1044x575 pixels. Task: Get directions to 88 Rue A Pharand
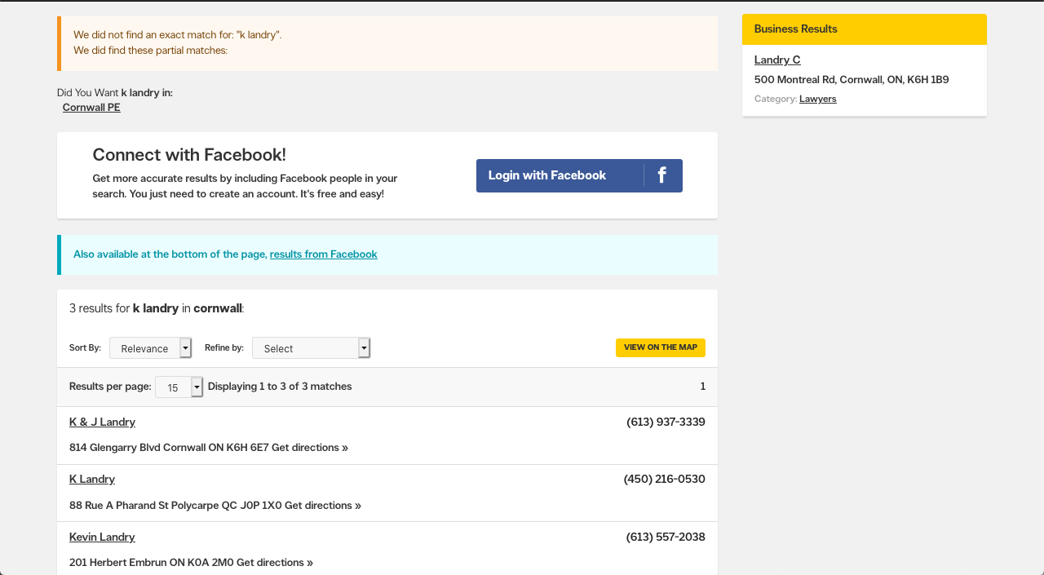pos(323,506)
